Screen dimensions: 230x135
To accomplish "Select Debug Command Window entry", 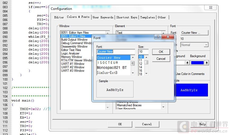I will coord(76,43).
